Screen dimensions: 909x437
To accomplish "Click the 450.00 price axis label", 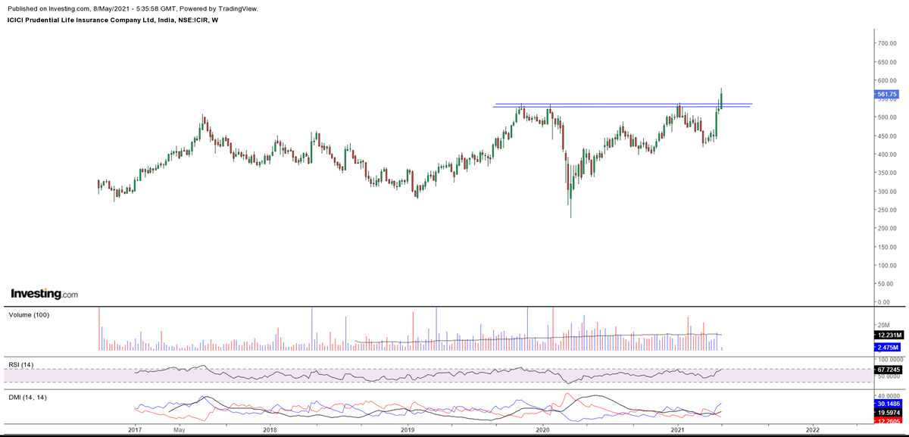I will click(x=887, y=136).
